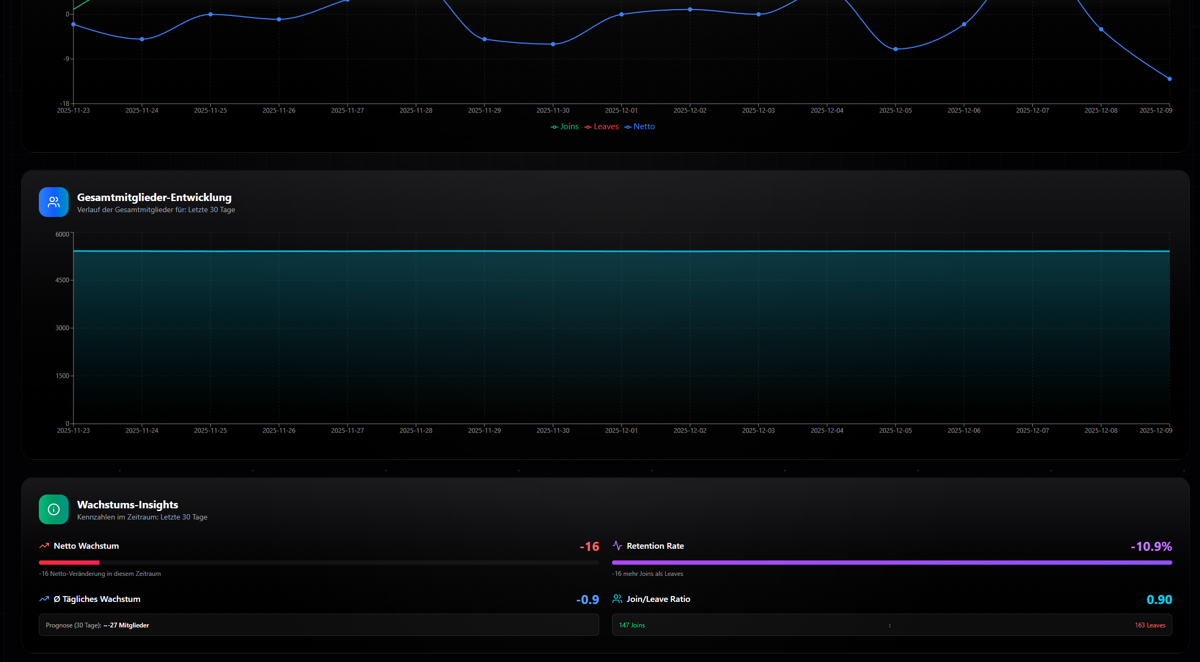Click the green 147 Joins label
The image size is (1200, 662).
632,625
